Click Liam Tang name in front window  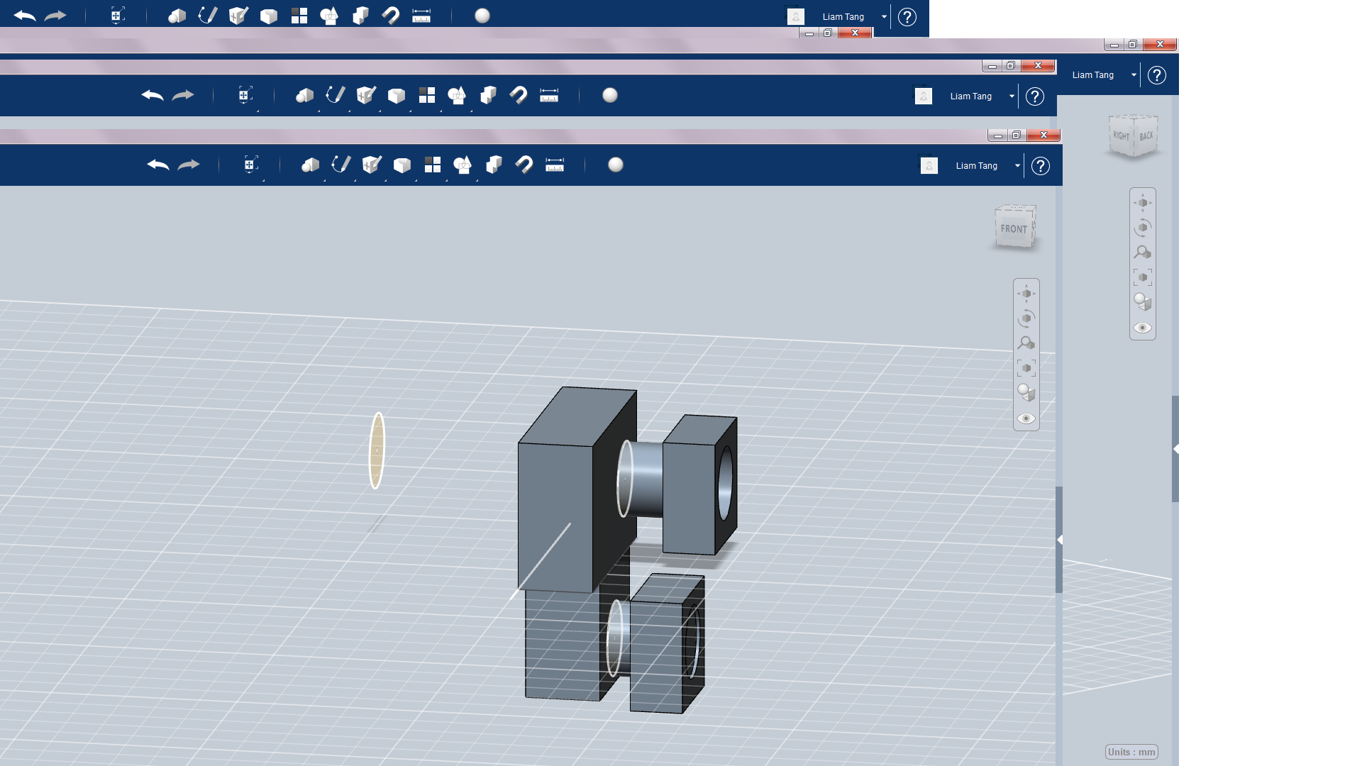coord(977,166)
